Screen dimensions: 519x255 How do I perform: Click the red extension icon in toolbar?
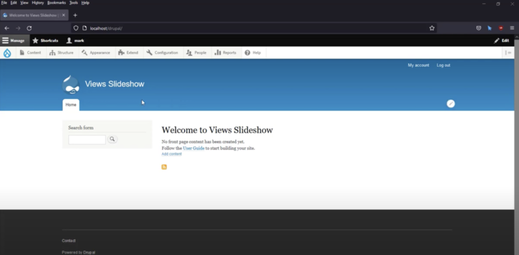501,28
